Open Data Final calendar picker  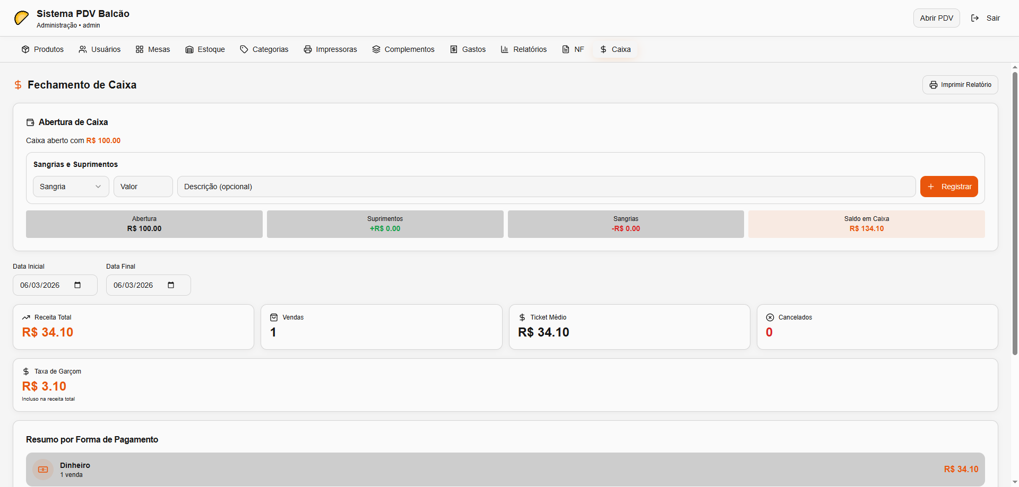171,285
